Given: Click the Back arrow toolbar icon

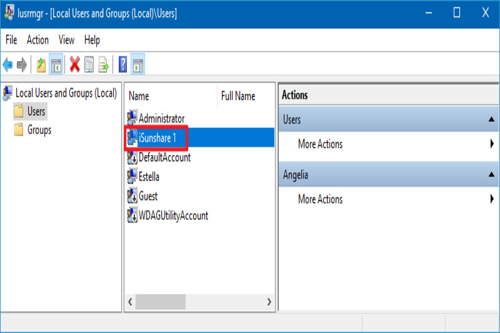Looking at the screenshot, I should tap(8, 64).
